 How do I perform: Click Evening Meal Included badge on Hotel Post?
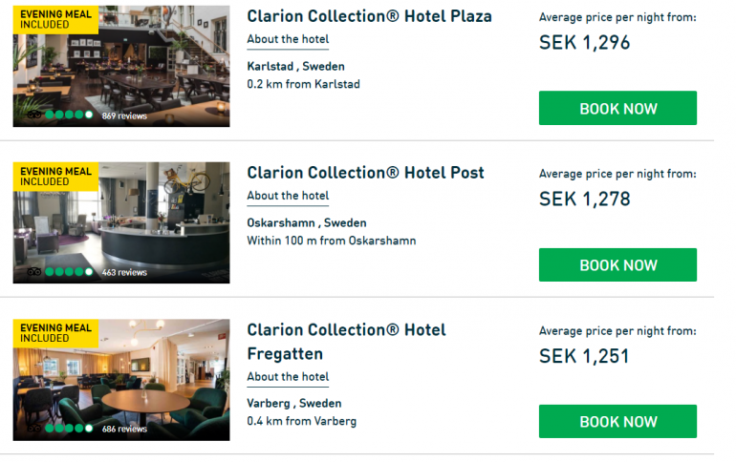point(55,177)
